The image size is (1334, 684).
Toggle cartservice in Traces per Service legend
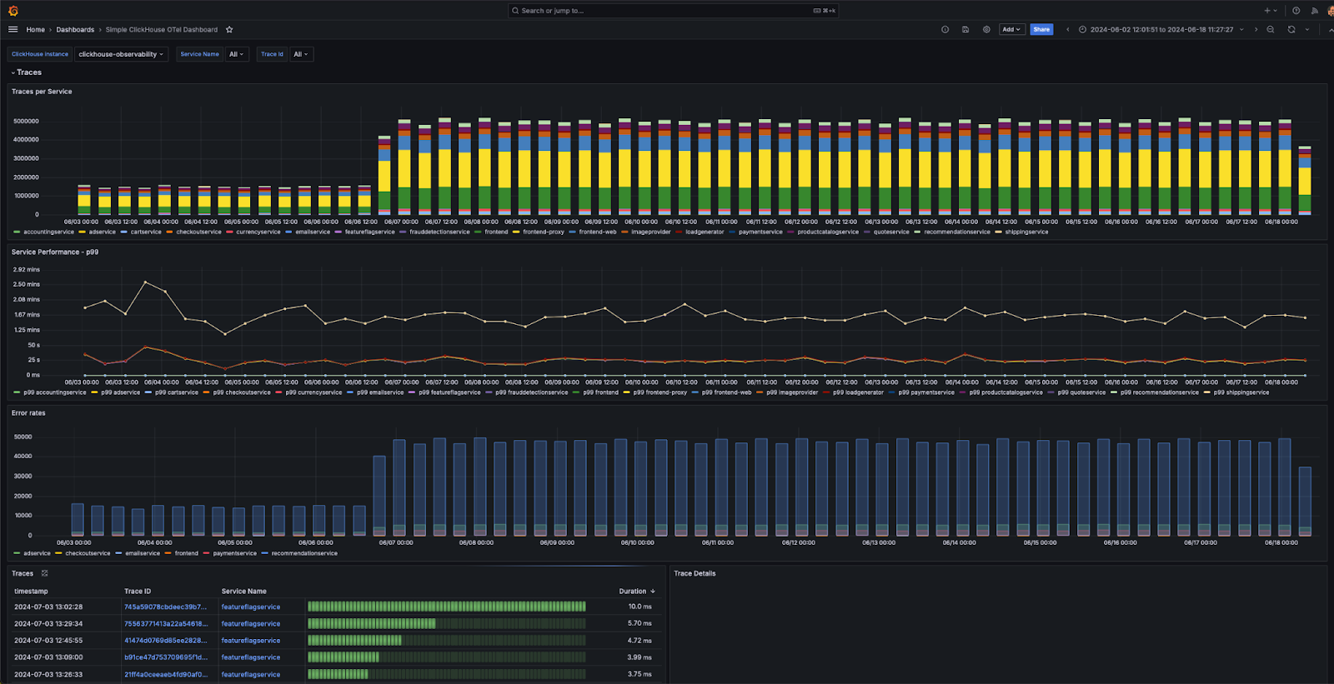(145, 232)
